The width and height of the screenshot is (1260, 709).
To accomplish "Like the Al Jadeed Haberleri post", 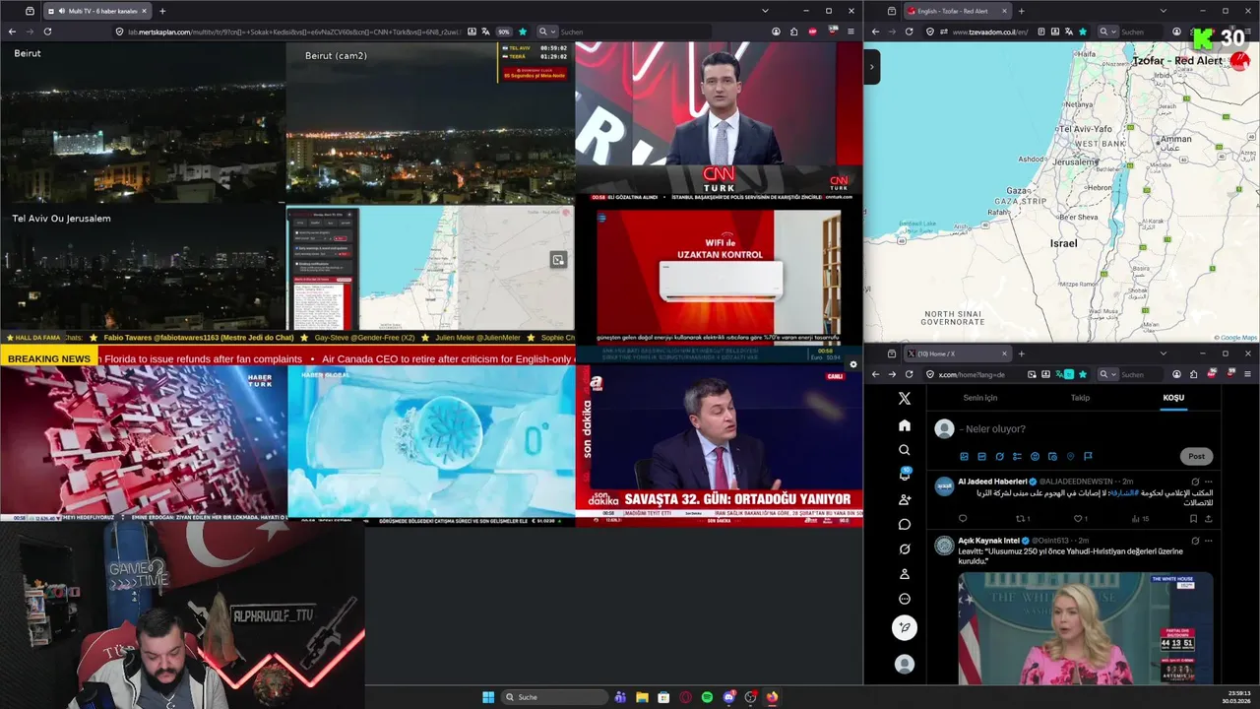I will 1080,519.
